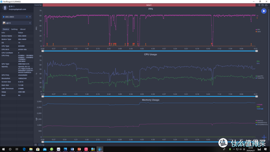270x152 pixels.
Task: Open the pink app icon in the taskbar
Action: click(x=86, y=149)
